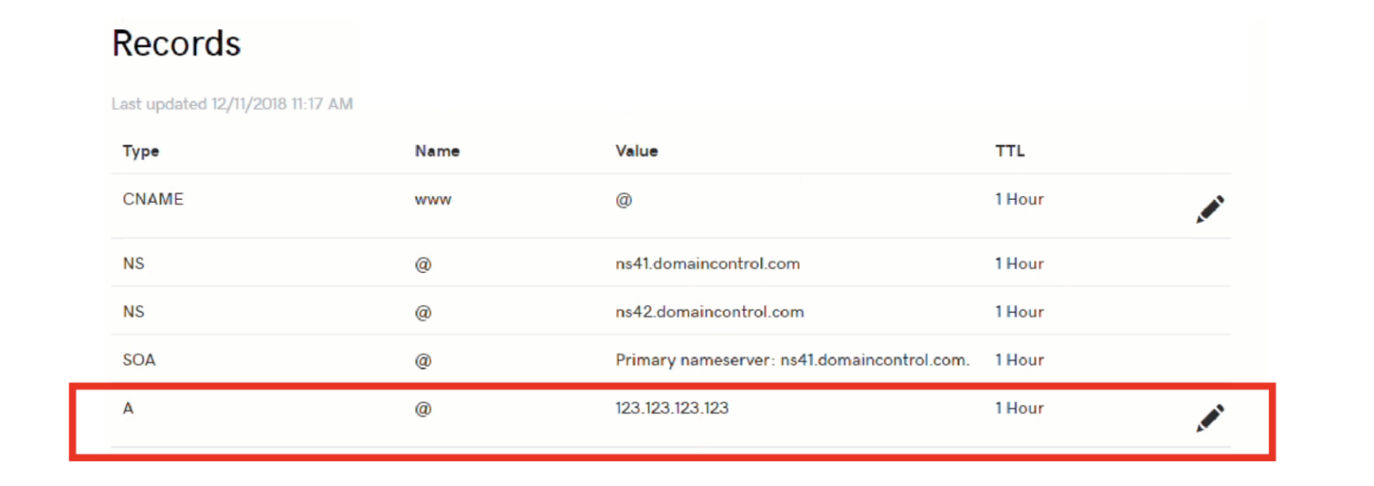Image resolution: width=1374 pixels, height=486 pixels.
Task: Click the @ value of the CNAME record
Action: pos(624,201)
